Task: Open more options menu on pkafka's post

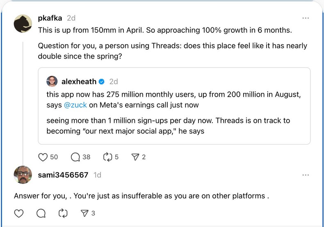Action: pyautogui.click(x=306, y=18)
